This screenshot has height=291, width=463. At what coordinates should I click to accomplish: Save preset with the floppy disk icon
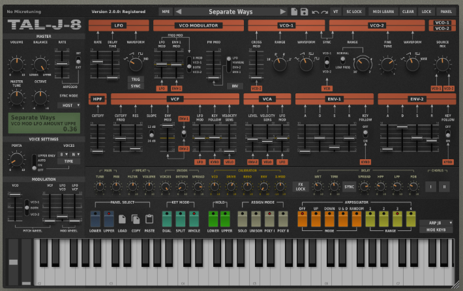click(304, 12)
